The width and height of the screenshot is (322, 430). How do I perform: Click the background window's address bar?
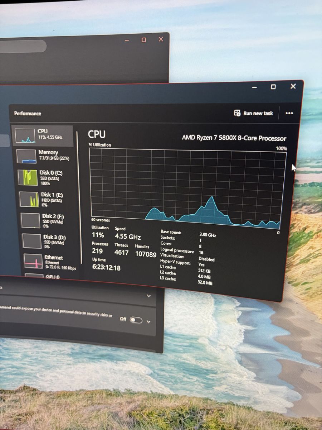click(x=23, y=47)
